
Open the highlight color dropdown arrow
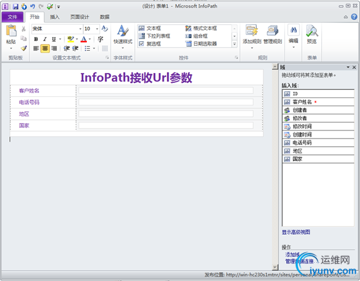(77, 39)
